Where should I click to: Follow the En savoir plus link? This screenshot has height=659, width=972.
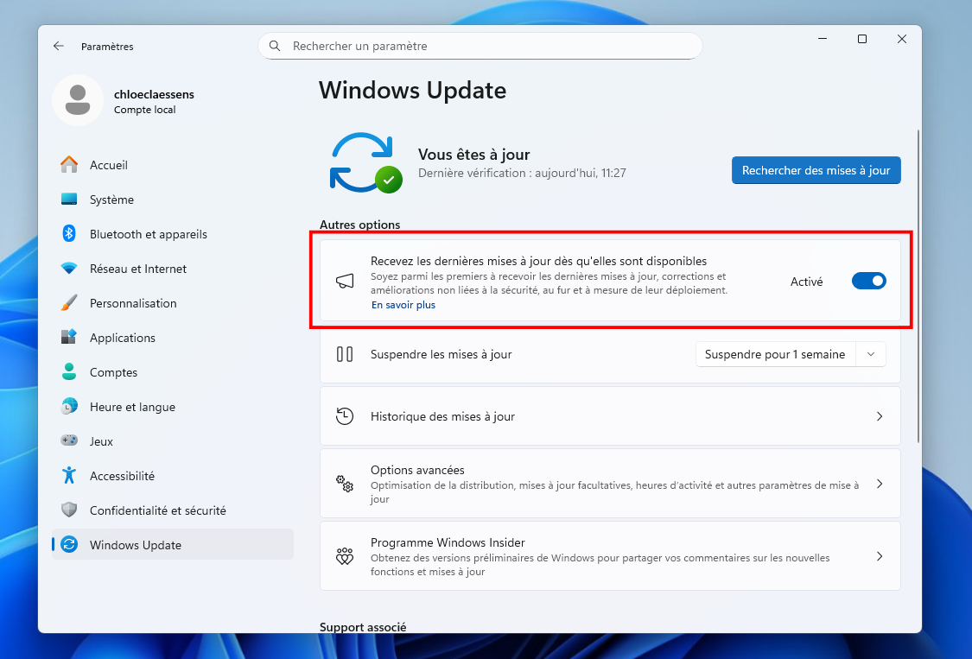coord(403,305)
